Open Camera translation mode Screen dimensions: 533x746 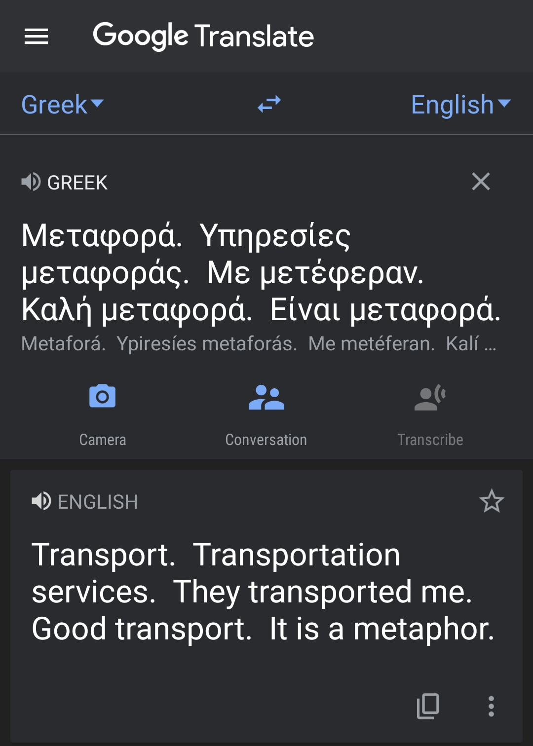click(103, 396)
